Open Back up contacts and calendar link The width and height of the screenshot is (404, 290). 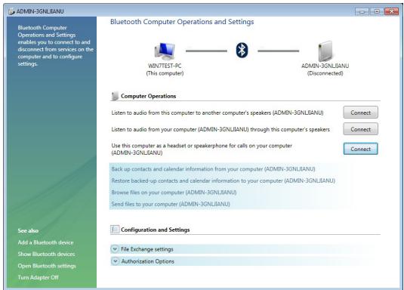point(213,169)
